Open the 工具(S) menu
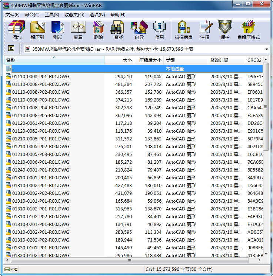The image size is (273, 276). (52, 15)
